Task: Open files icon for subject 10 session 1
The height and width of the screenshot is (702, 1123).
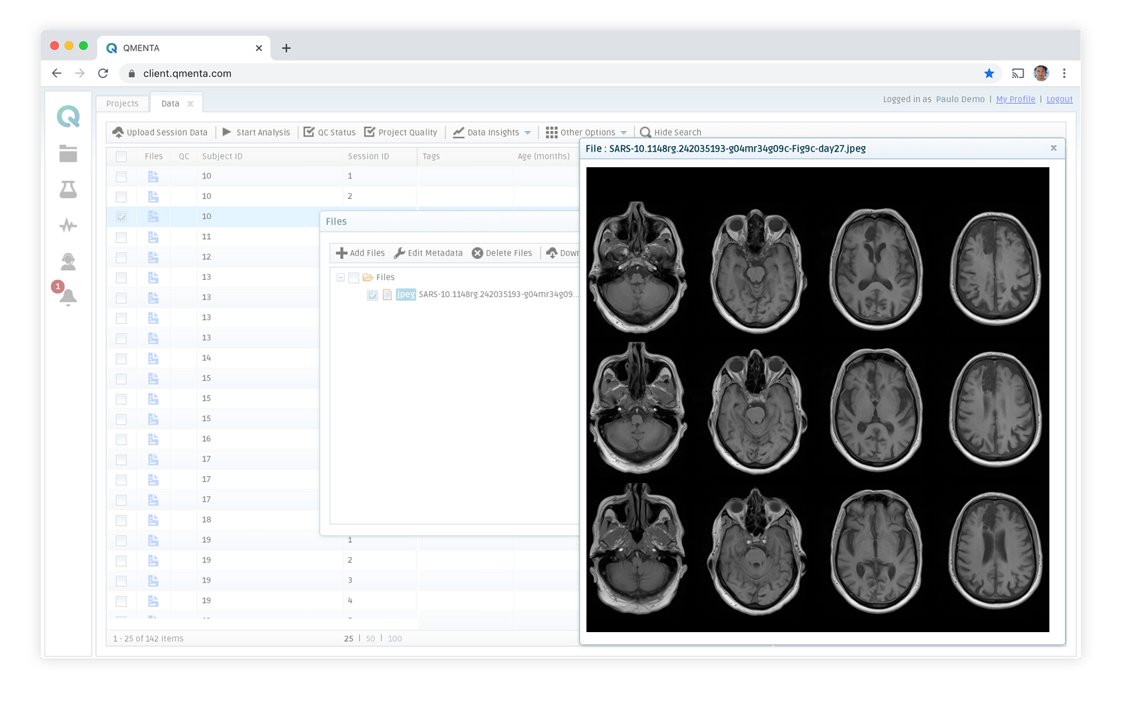Action: [x=153, y=177]
